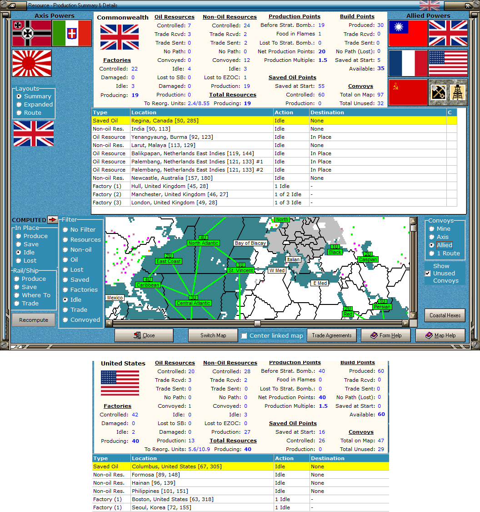Viewport: 480px width, 512px height.
Task: Show Mine convoys option
Action: [x=440, y=229]
